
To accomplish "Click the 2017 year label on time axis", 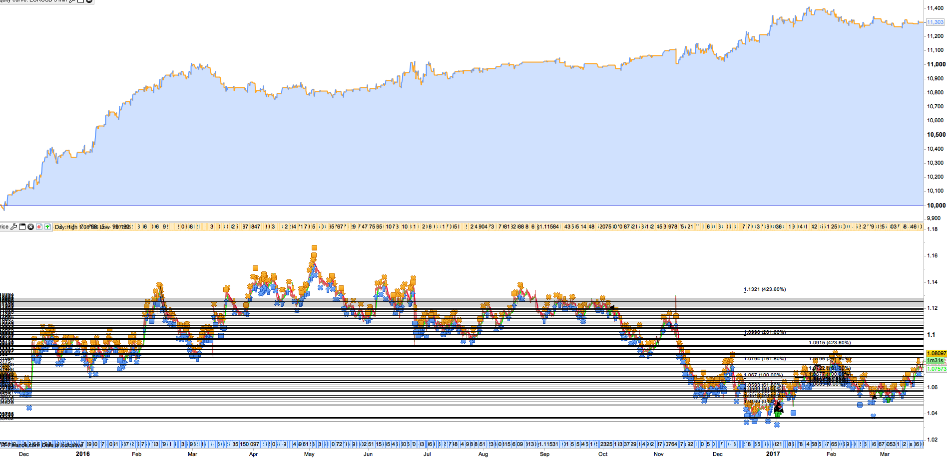I will point(773,454).
